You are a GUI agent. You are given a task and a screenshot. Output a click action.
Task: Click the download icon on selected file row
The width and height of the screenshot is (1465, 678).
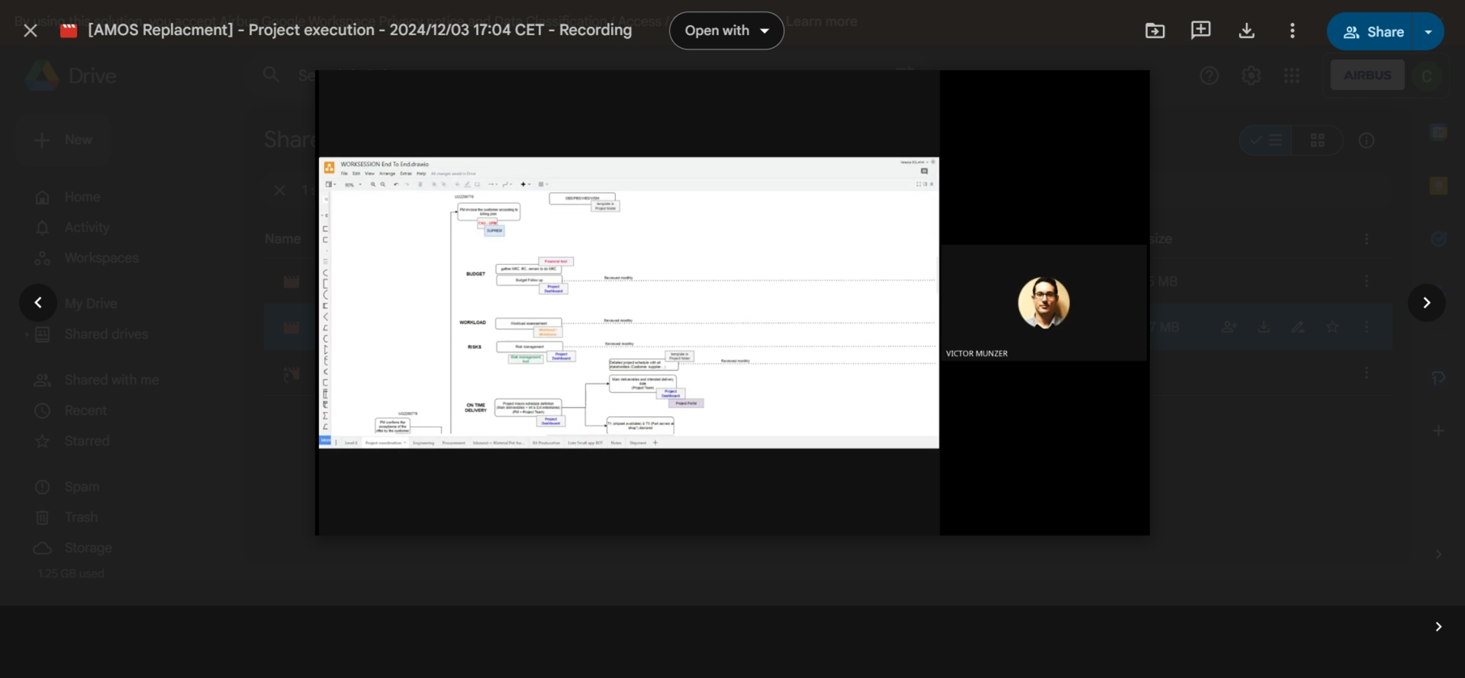pyautogui.click(x=1264, y=328)
